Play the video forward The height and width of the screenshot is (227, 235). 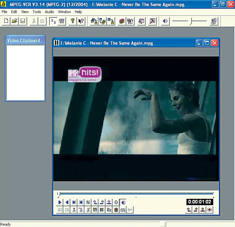[x=60, y=202]
